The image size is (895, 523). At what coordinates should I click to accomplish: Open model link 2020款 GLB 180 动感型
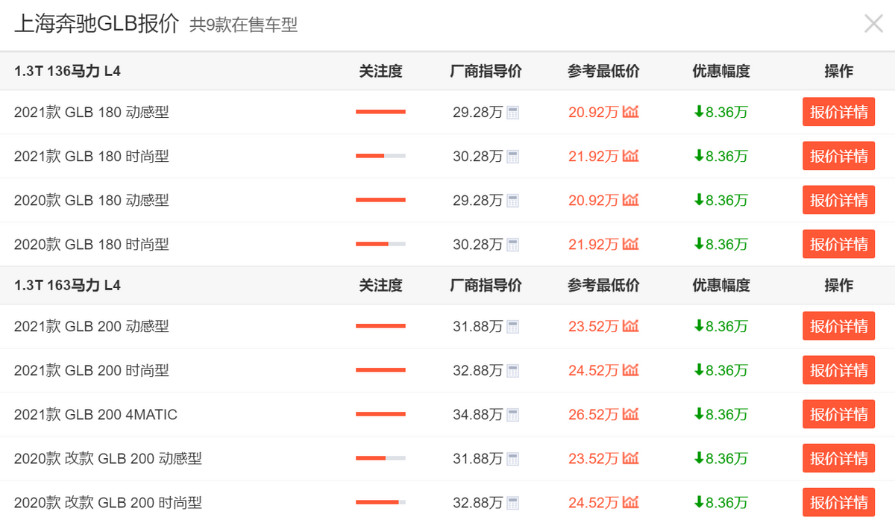92,201
